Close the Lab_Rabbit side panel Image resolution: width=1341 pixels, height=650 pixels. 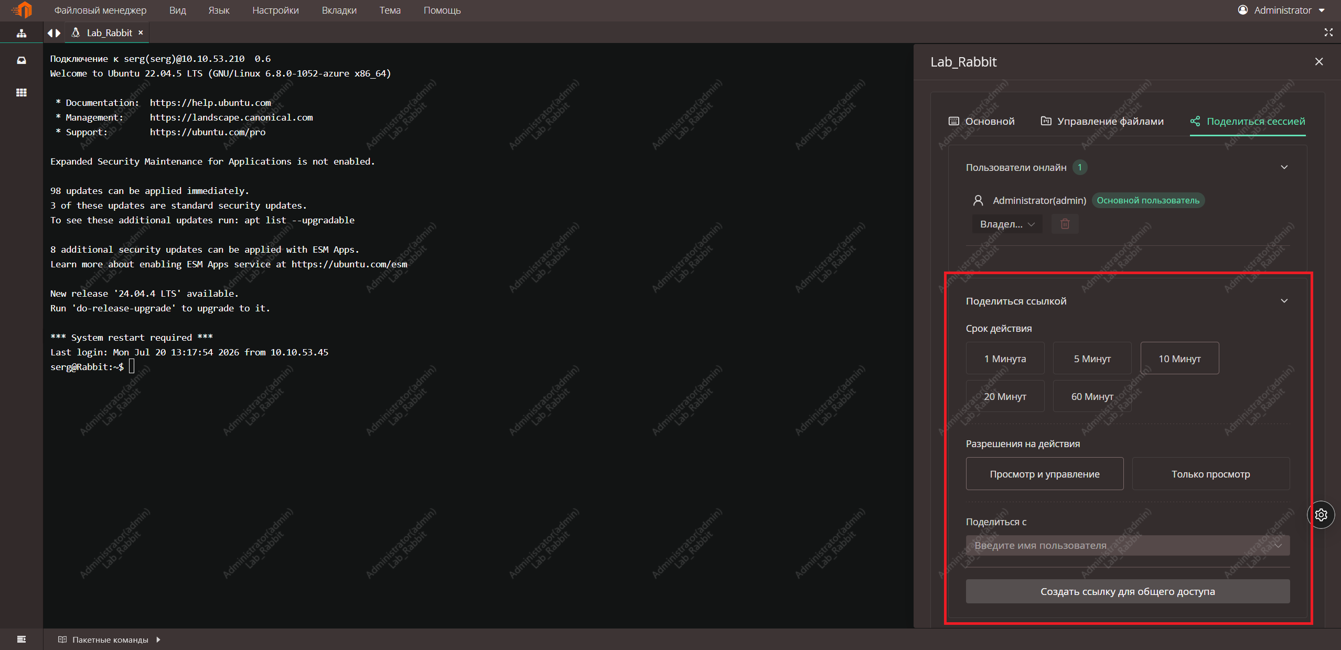click(x=1319, y=62)
